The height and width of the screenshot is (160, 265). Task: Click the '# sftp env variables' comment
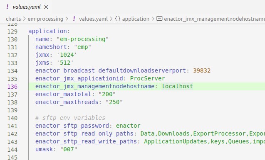click(70, 118)
